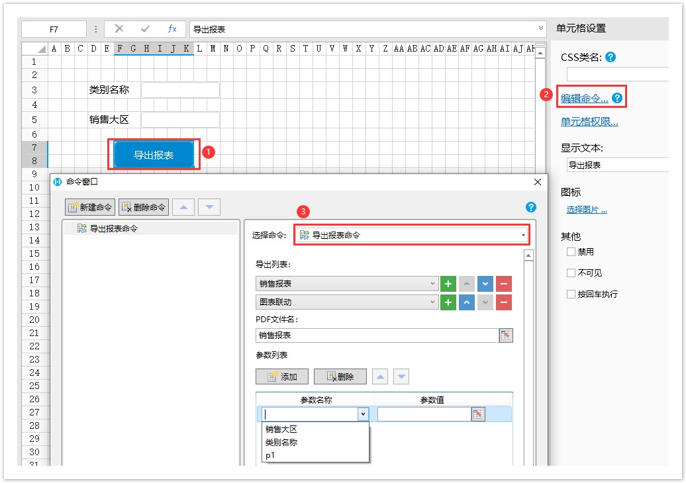Click the 新建命令 button
The image size is (686, 483).
89,207
